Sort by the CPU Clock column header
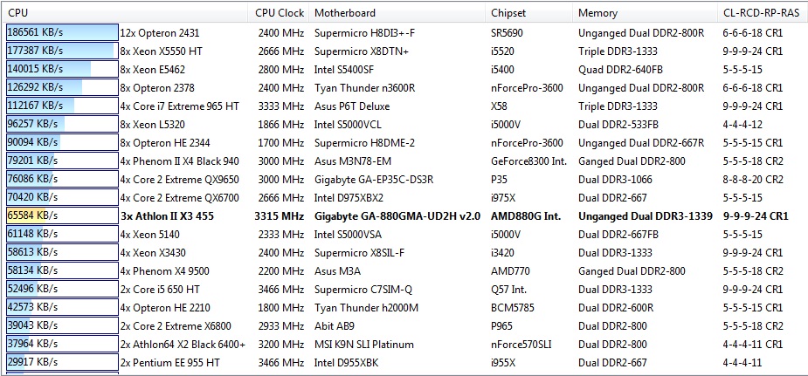This screenshot has height=376, width=808. 280,12
